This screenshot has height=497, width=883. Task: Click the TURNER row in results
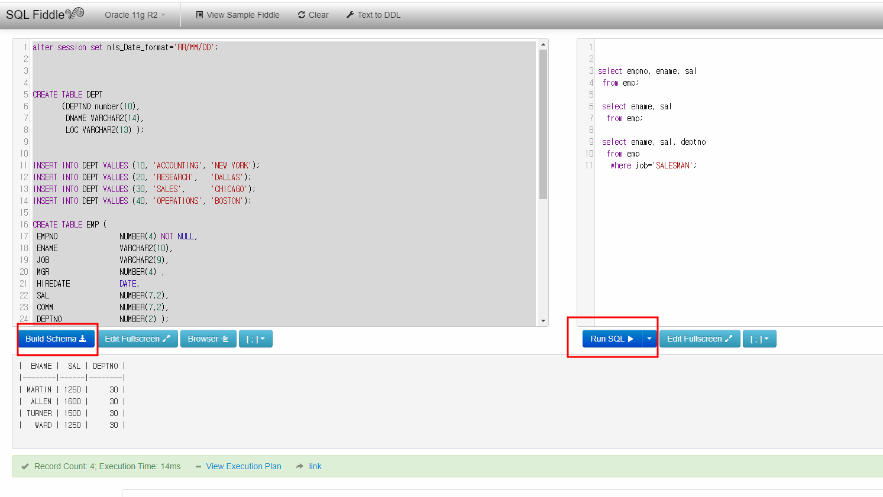coord(72,414)
